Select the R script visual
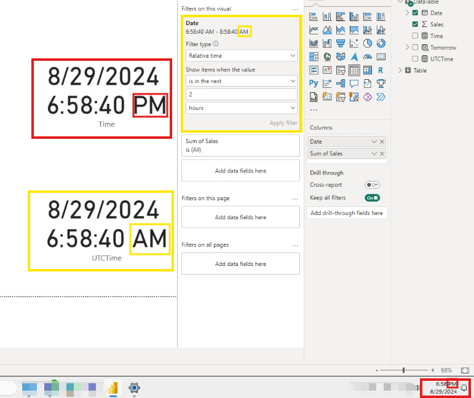Screen dimensions: 474x398 [381, 71]
